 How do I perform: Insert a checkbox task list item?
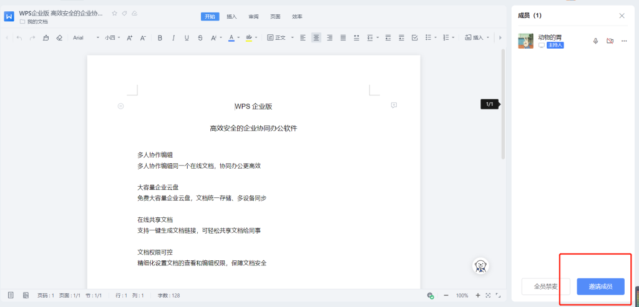[415, 38]
